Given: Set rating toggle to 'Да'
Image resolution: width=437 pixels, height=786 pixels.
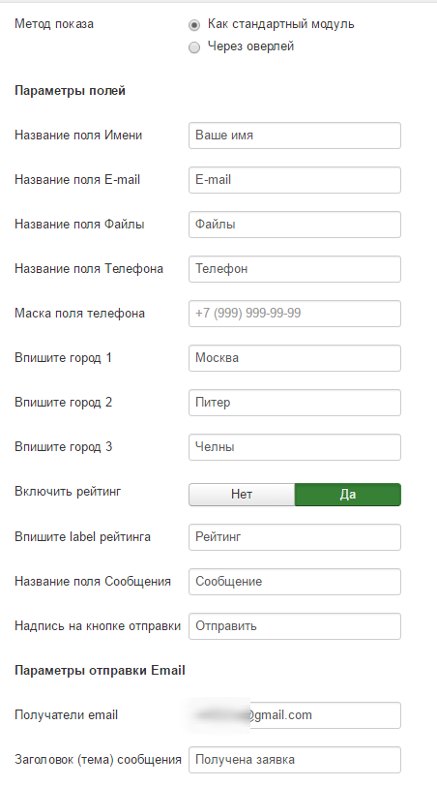Looking at the screenshot, I should 348,495.
